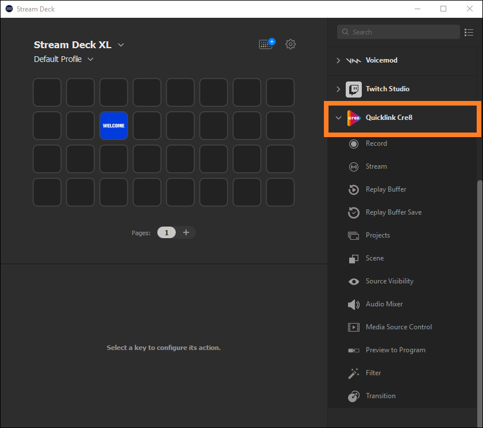Viewport: 483px width, 428px height.
Task: Select the Transition action label
Action: 380,396
